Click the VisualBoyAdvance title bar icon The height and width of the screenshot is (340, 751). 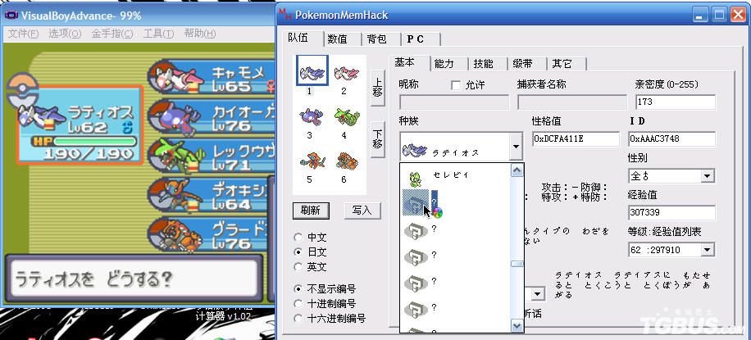[x=11, y=16]
